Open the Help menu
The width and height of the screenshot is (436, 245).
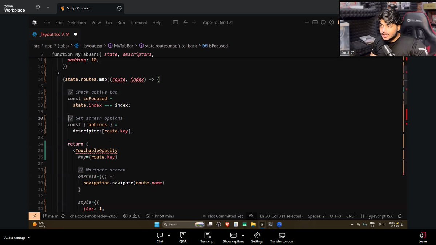click(157, 23)
